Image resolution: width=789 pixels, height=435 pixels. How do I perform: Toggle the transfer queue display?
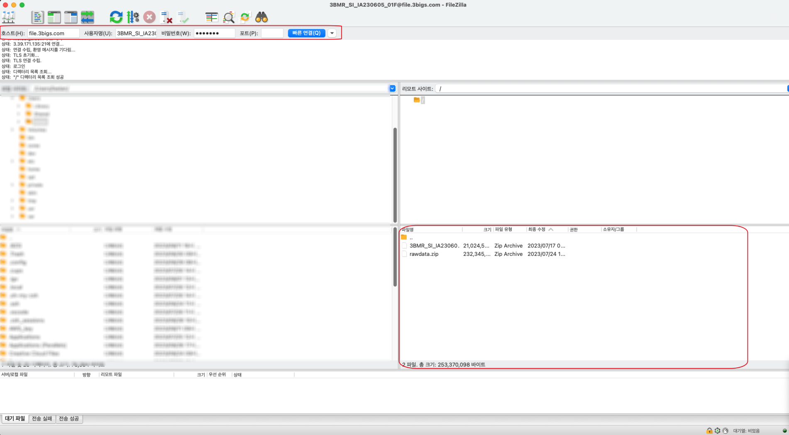pyautogui.click(x=87, y=17)
